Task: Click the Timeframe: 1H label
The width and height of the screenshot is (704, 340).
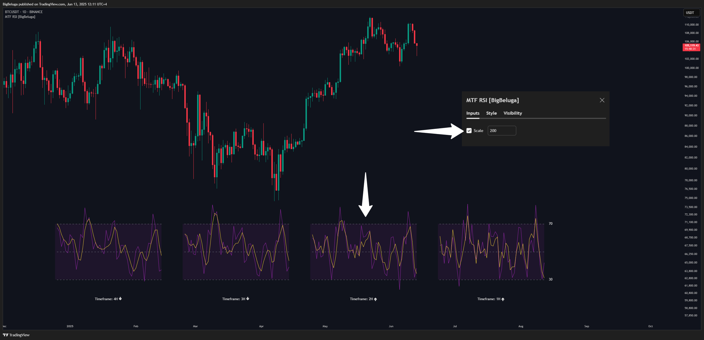Action: [x=491, y=299]
